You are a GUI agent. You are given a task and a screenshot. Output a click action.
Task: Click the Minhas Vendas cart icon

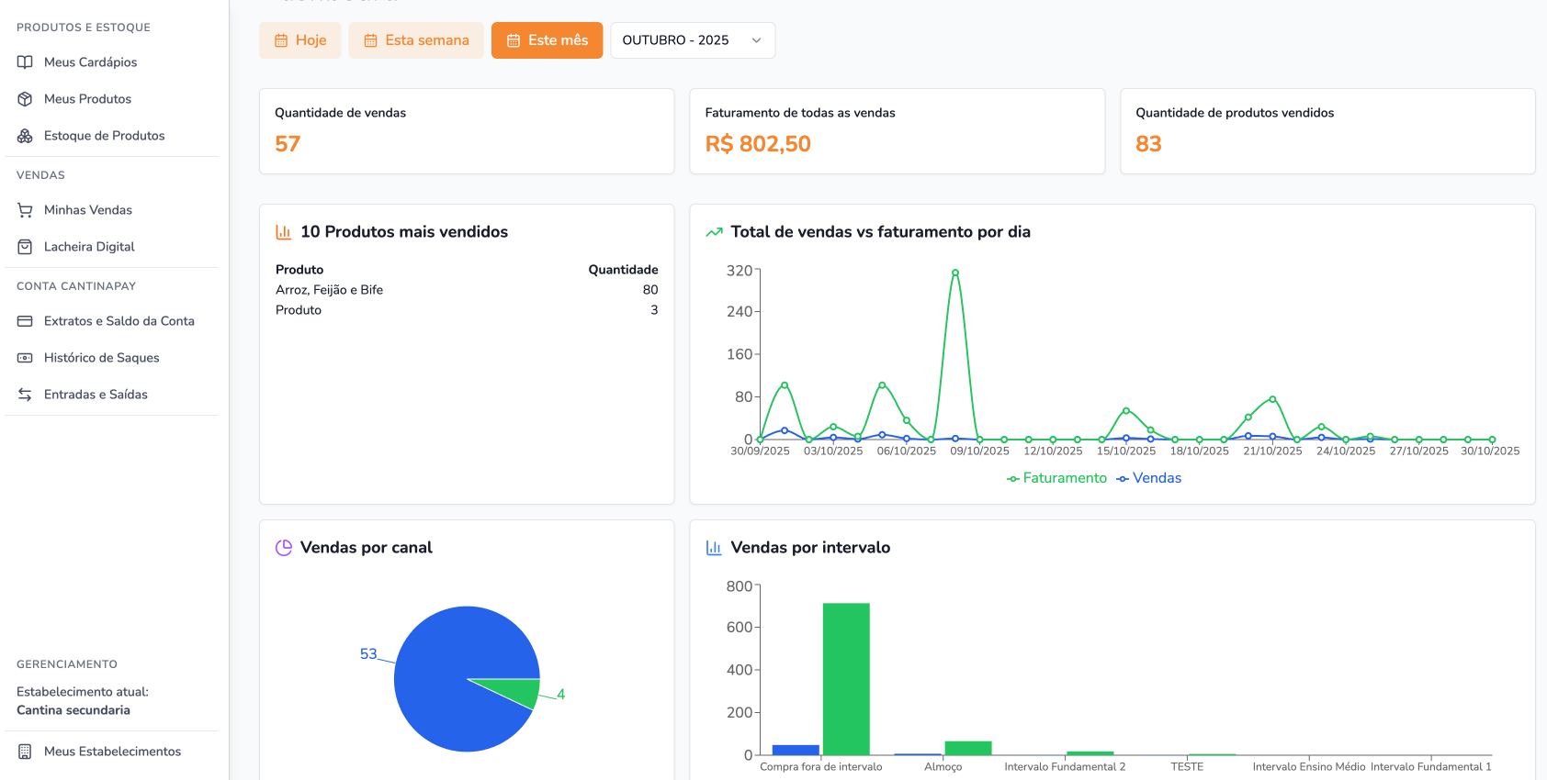[25, 210]
